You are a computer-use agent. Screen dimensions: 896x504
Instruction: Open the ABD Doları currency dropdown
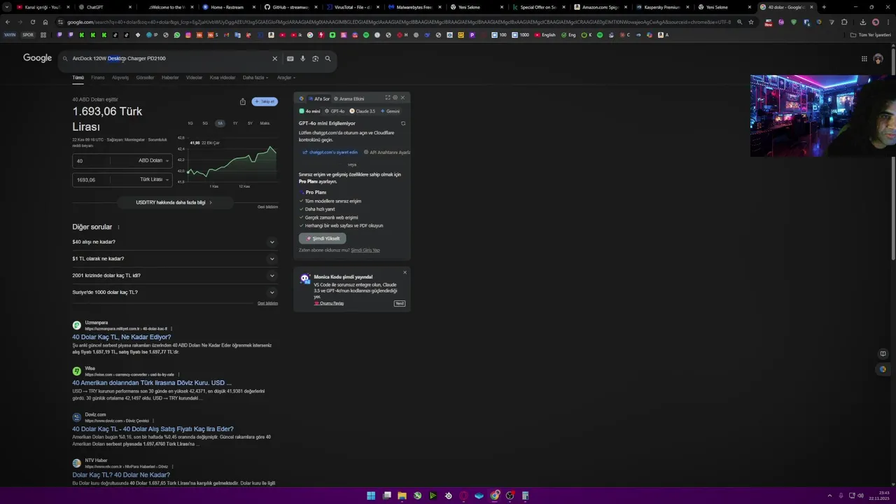pyautogui.click(x=153, y=160)
